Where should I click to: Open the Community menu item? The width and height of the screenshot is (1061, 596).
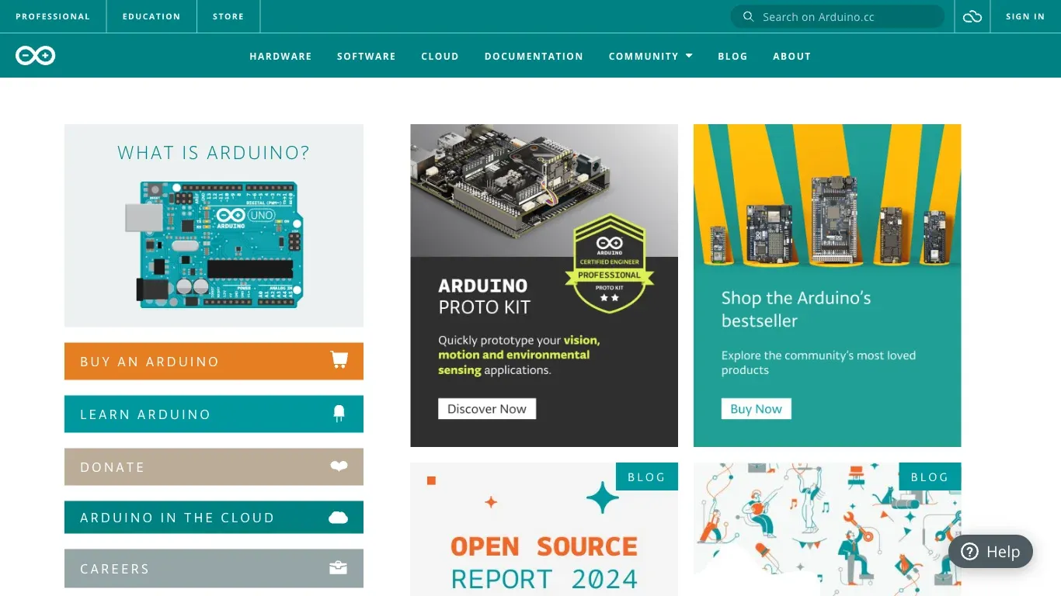tap(643, 56)
